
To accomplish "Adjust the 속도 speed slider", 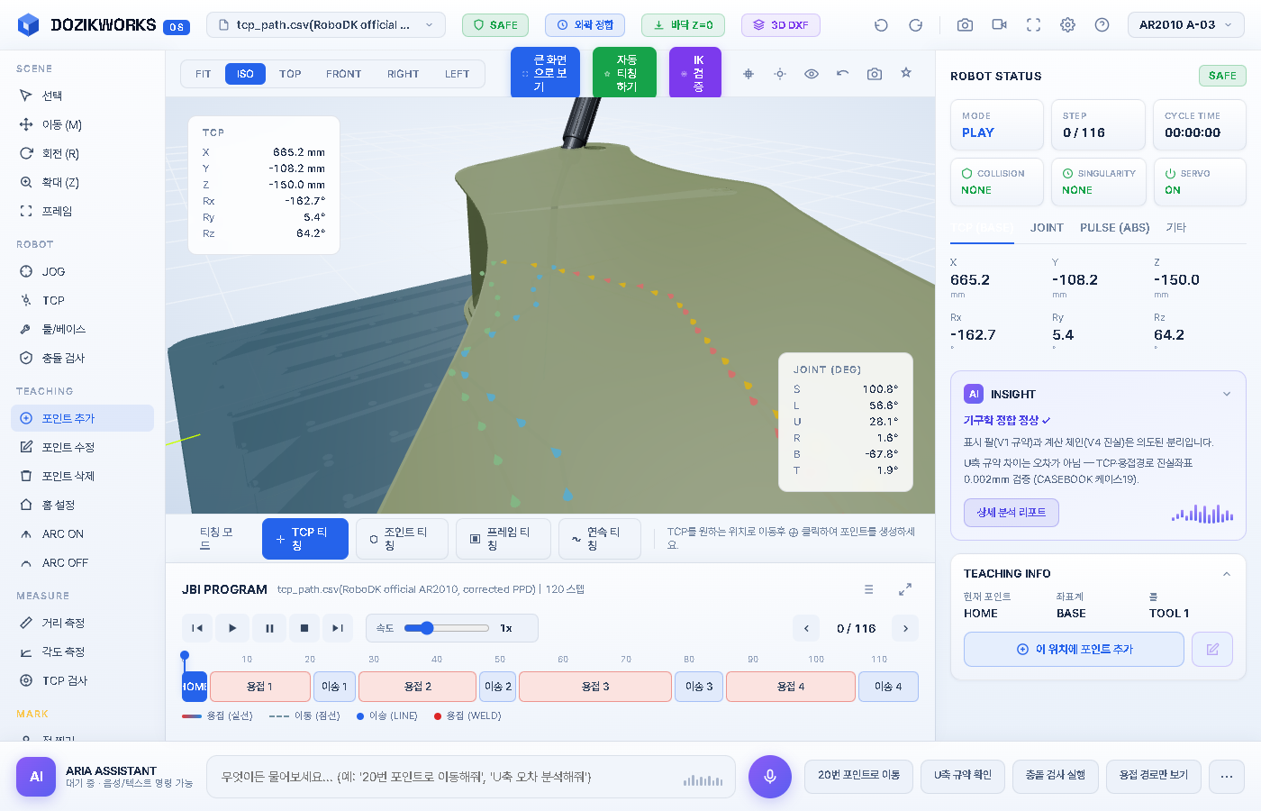I will 446,628.
